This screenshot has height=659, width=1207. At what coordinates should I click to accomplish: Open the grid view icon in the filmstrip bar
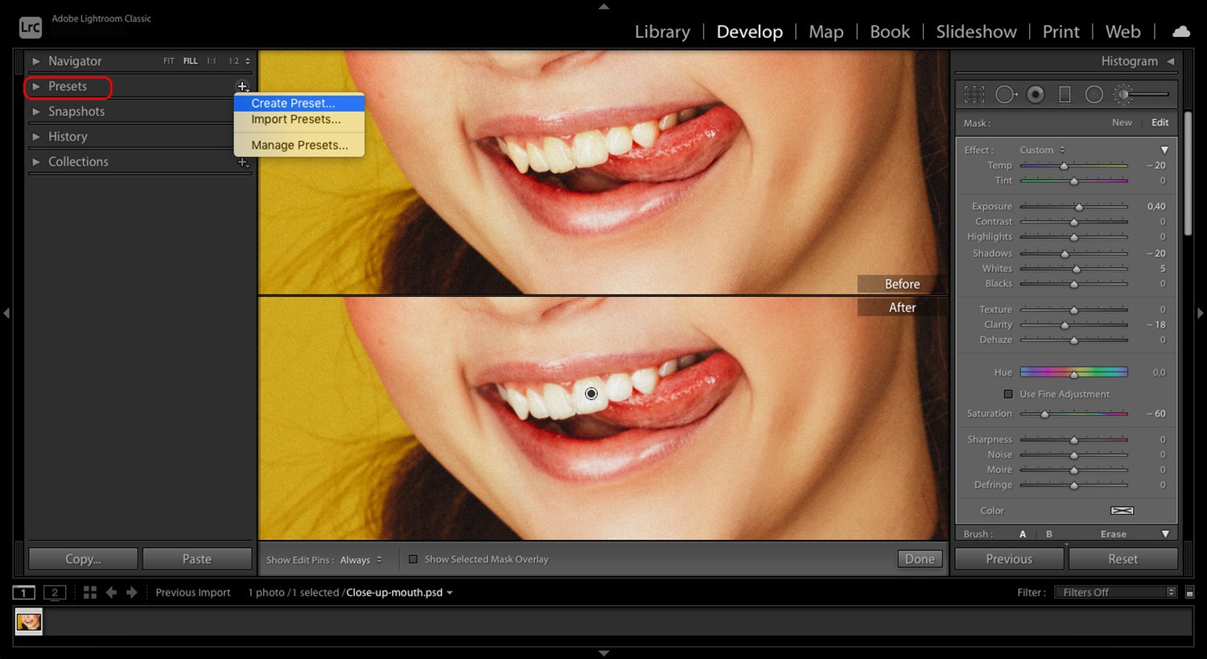(x=90, y=592)
